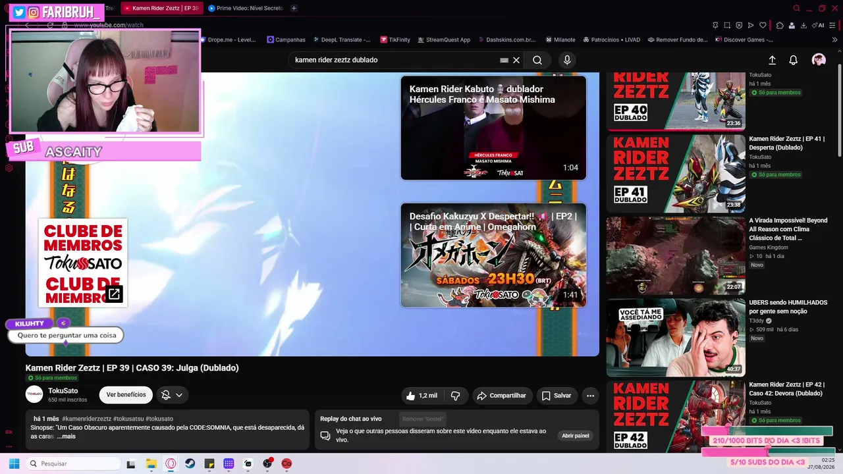Open the #kamenriderzeztz hashtag
843x474 pixels.
(x=86, y=419)
